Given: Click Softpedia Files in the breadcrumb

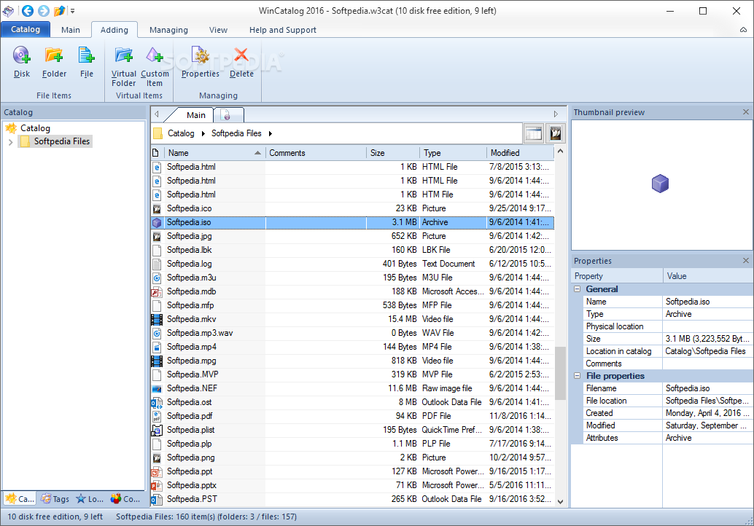Looking at the screenshot, I should point(236,133).
